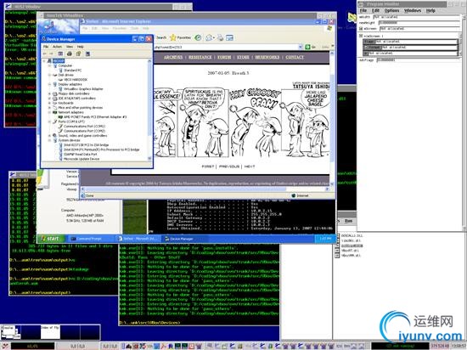Screen dimensions: 467x350
Task: Click the Mail icon in Internet Explorer toolbar
Action: [x=210, y=37]
